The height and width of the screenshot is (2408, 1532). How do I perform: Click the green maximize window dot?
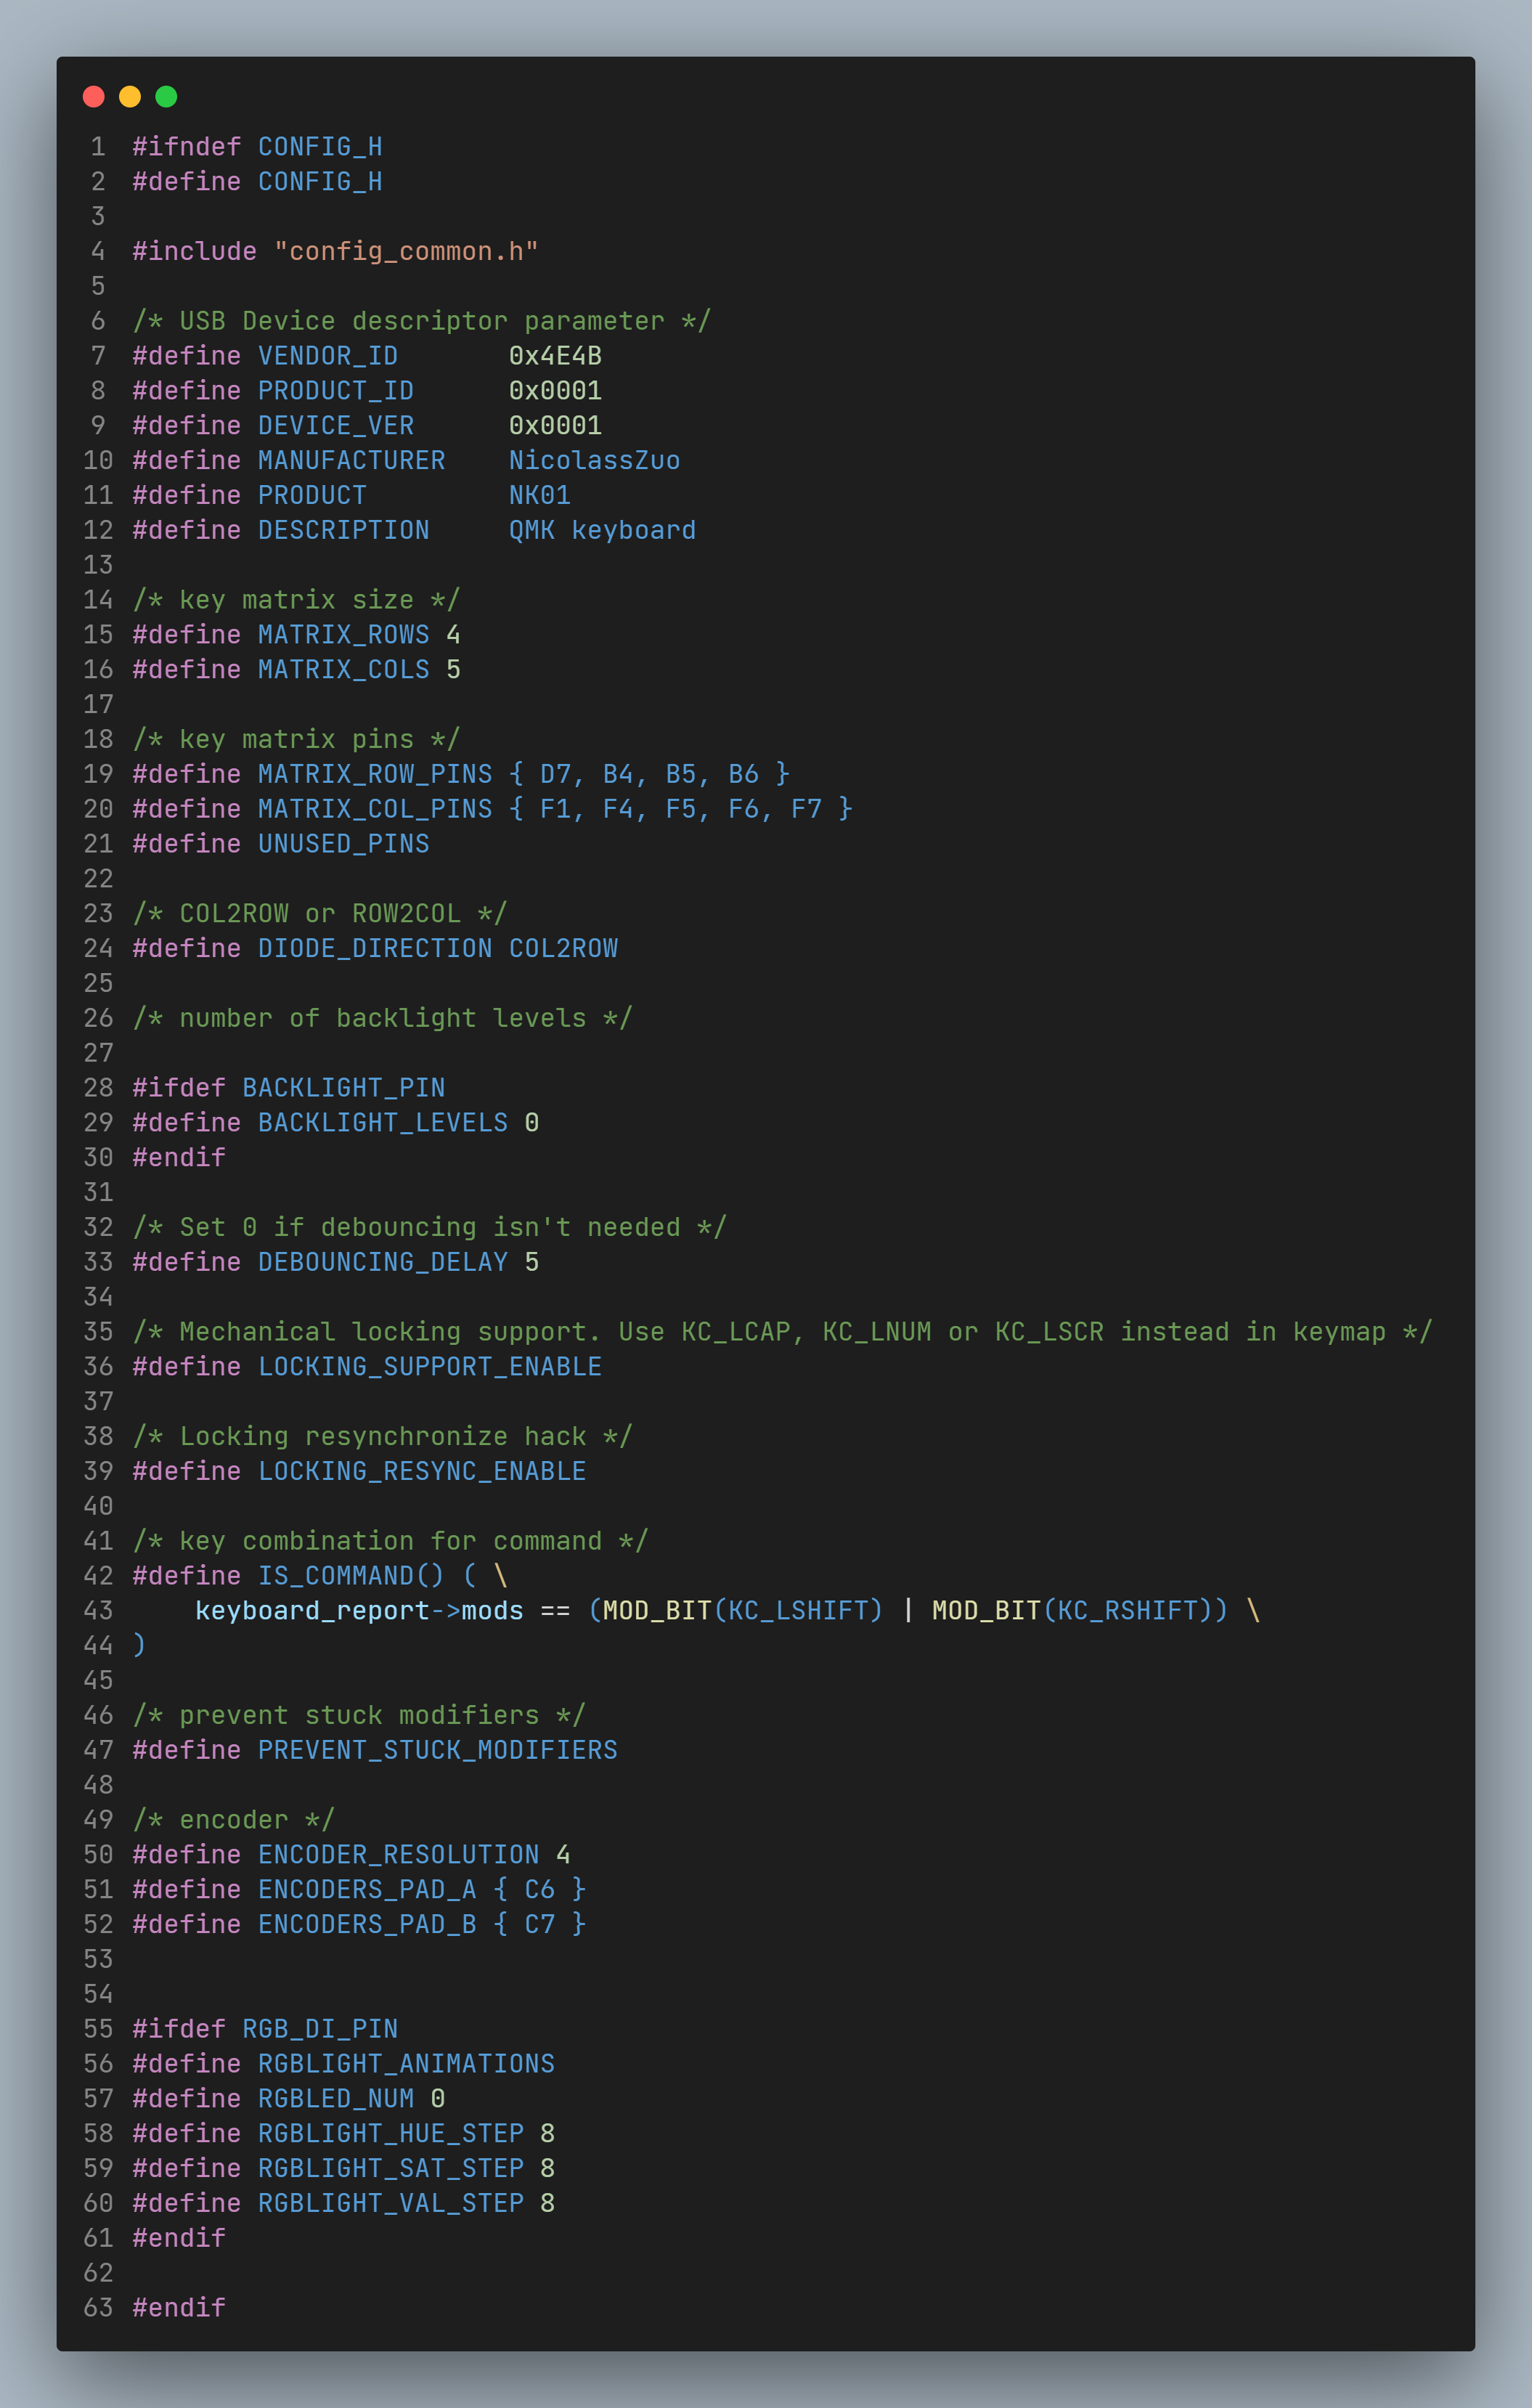(x=166, y=96)
